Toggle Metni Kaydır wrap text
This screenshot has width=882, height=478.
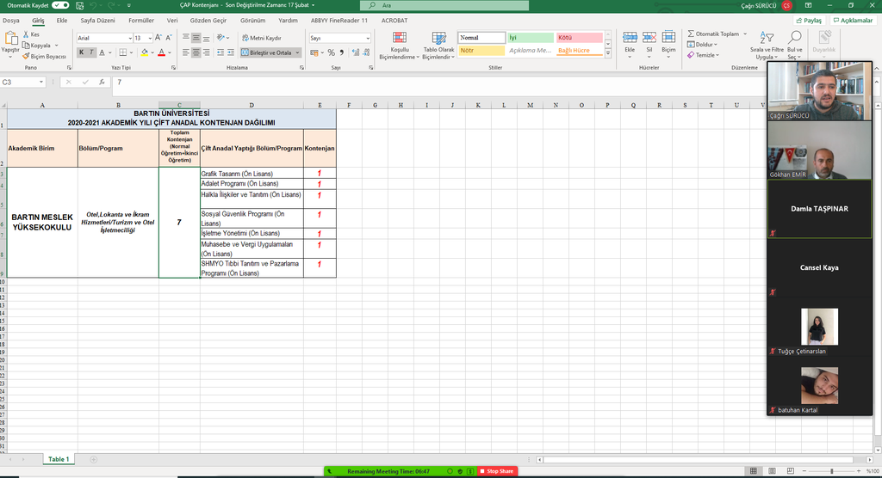tap(260, 38)
